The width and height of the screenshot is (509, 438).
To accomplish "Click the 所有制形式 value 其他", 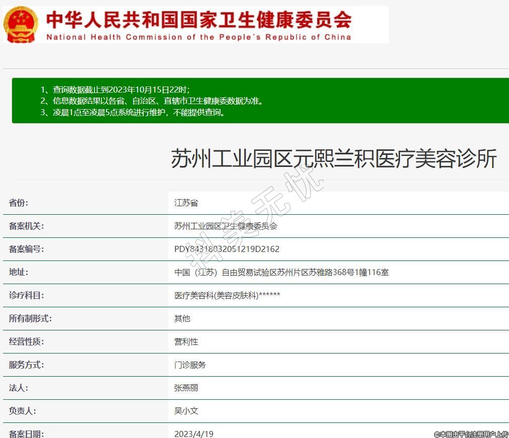I will [182, 318].
